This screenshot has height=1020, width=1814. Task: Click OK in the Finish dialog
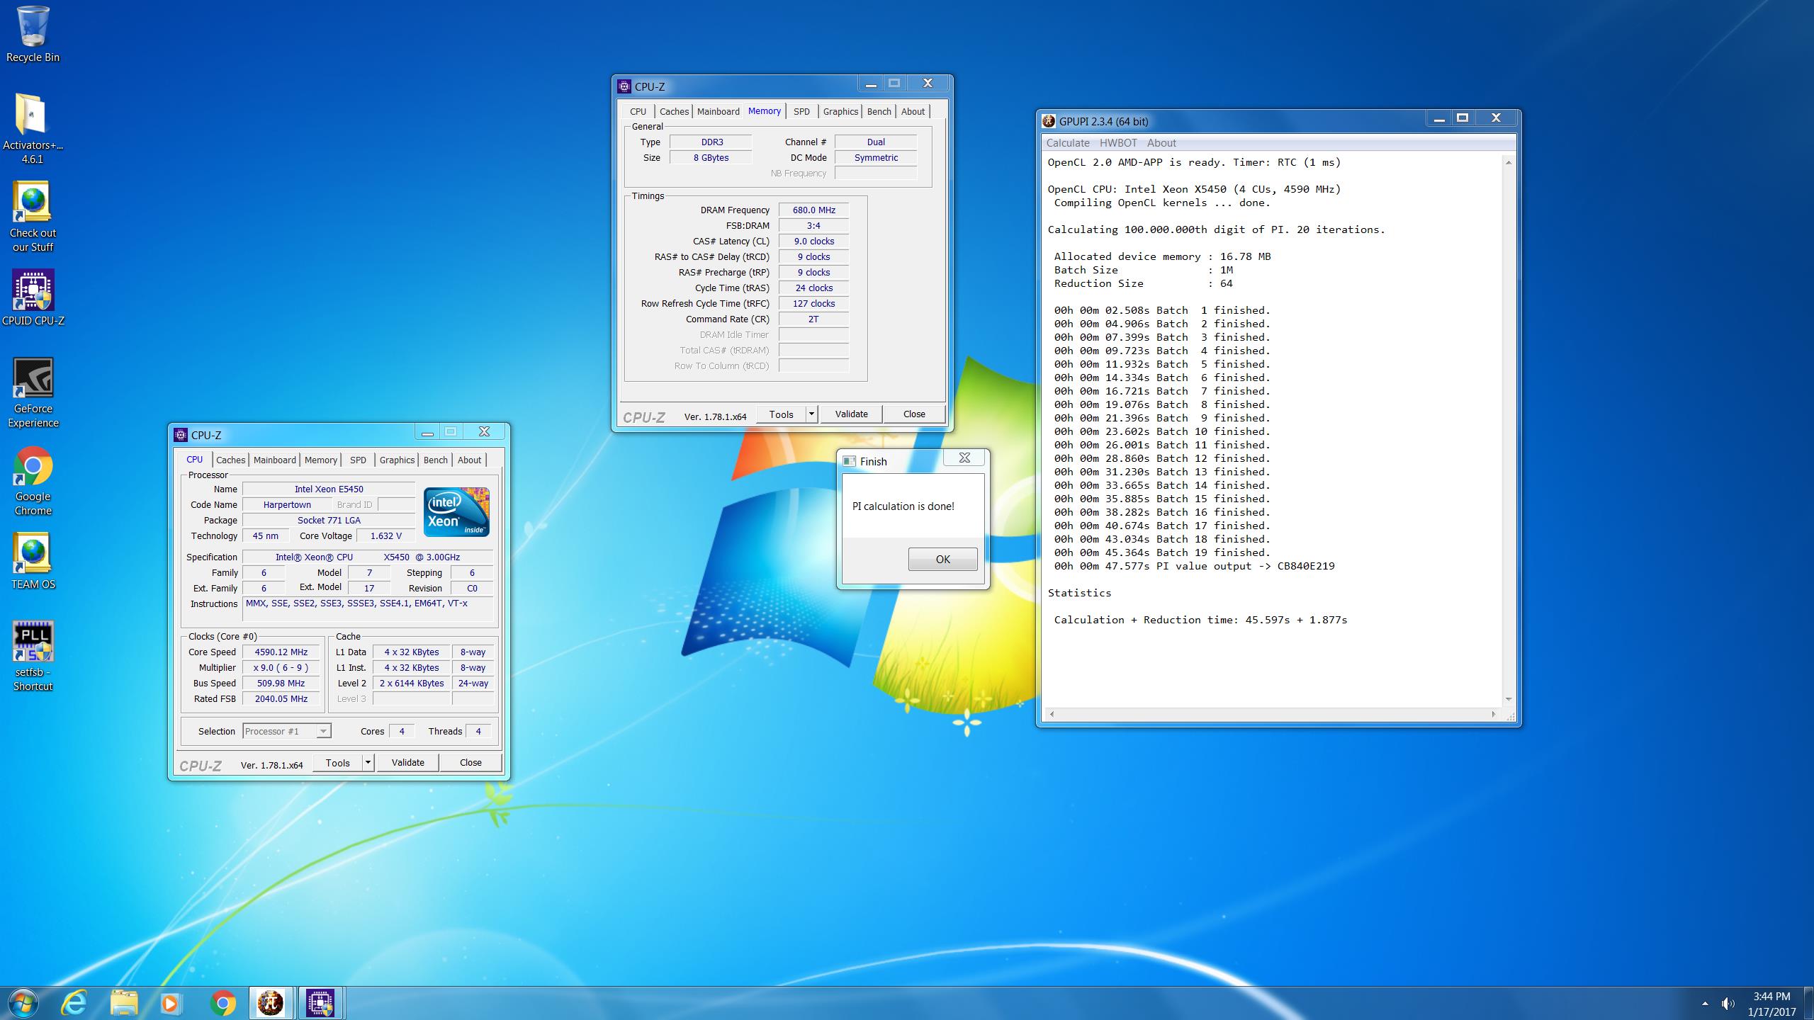942,559
